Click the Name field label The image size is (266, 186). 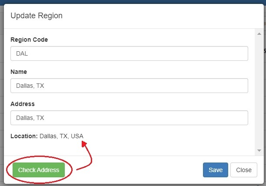(19, 72)
